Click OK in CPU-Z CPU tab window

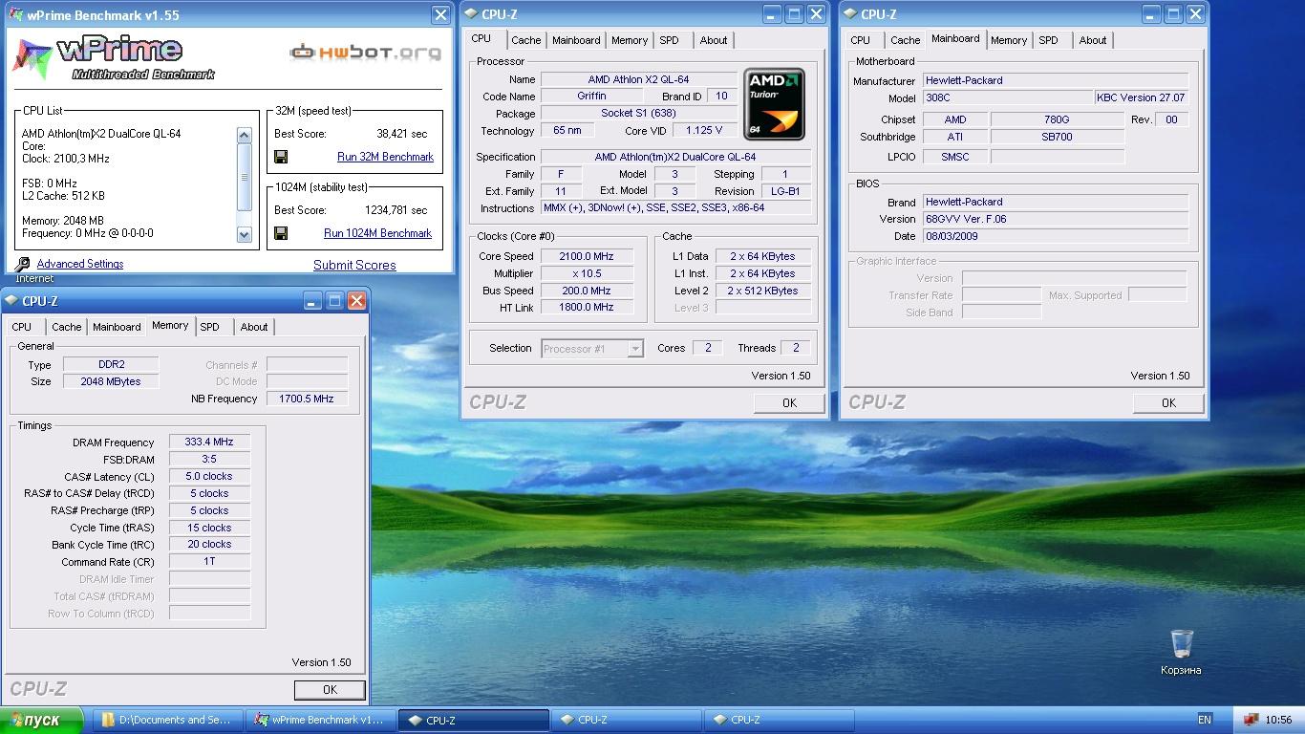click(x=789, y=403)
